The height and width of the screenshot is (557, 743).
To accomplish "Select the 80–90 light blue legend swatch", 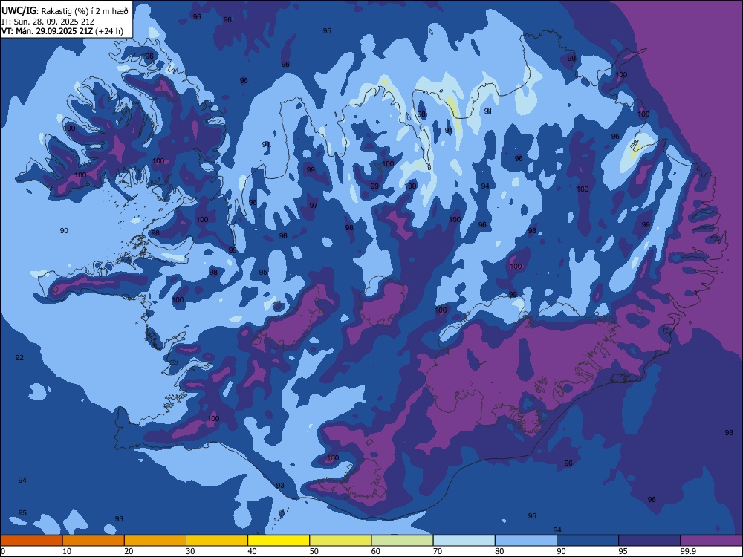I will point(526,541).
